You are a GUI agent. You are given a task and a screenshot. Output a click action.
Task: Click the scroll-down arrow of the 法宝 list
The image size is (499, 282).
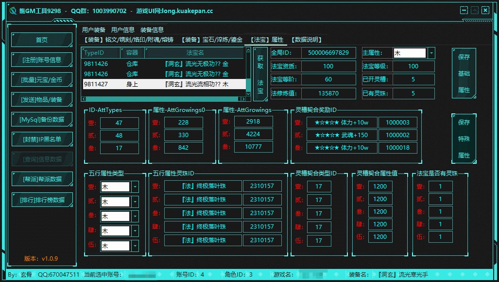point(248,93)
